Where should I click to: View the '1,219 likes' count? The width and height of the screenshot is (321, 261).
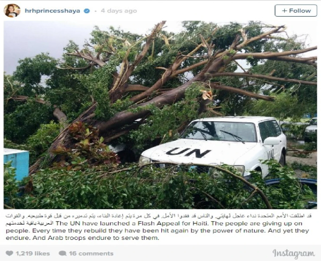click(32, 253)
